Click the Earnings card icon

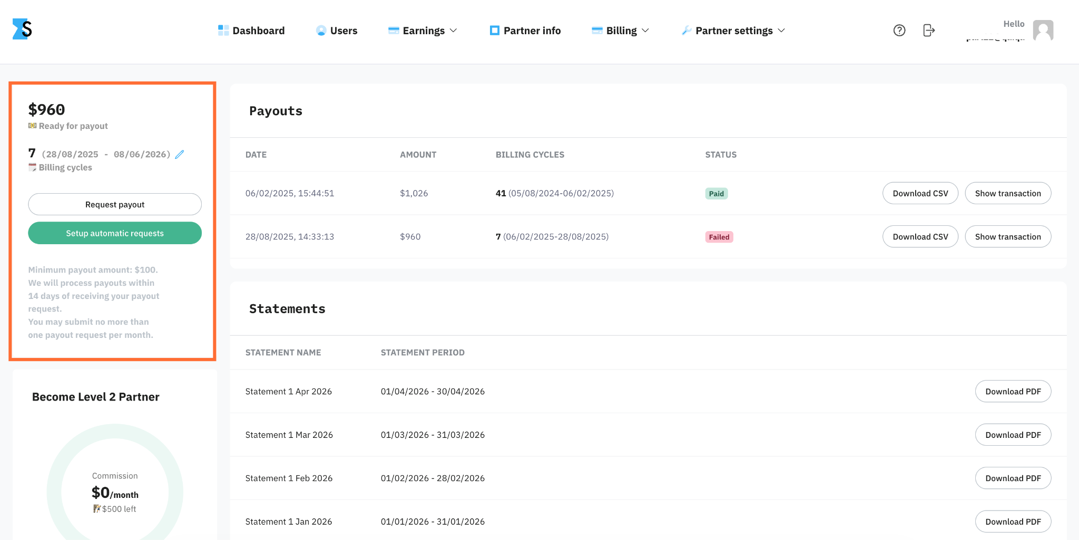(x=394, y=31)
